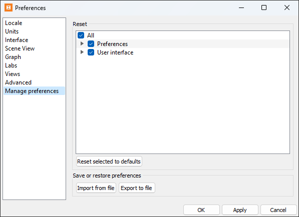The width and height of the screenshot is (299, 217).
Task: Expand the Preferences tree node arrow
Action: (x=82, y=43)
